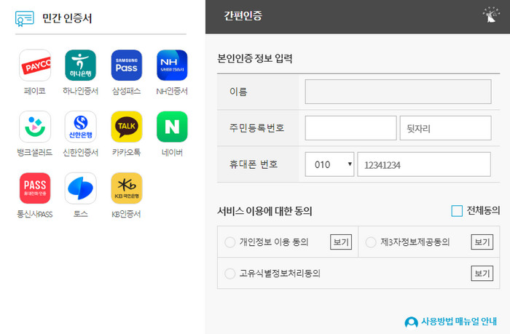Viewport: 510px width, 334px height.
Task: View 고유식별정보처리동의 terms via 보기
Action: click(482, 274)
